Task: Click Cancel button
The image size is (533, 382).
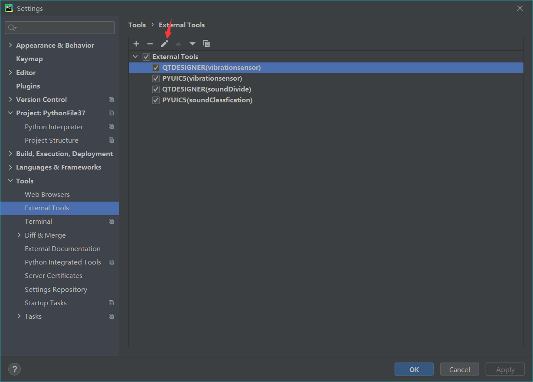Action: click(460, 369)
